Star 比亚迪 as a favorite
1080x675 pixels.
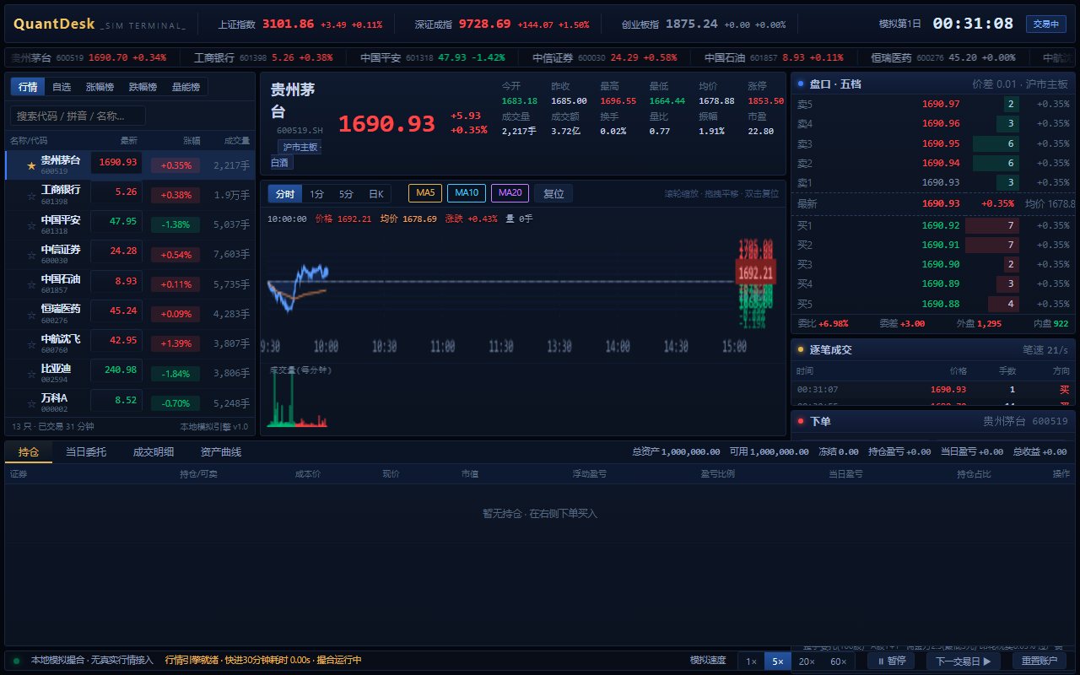pos(31,373)
